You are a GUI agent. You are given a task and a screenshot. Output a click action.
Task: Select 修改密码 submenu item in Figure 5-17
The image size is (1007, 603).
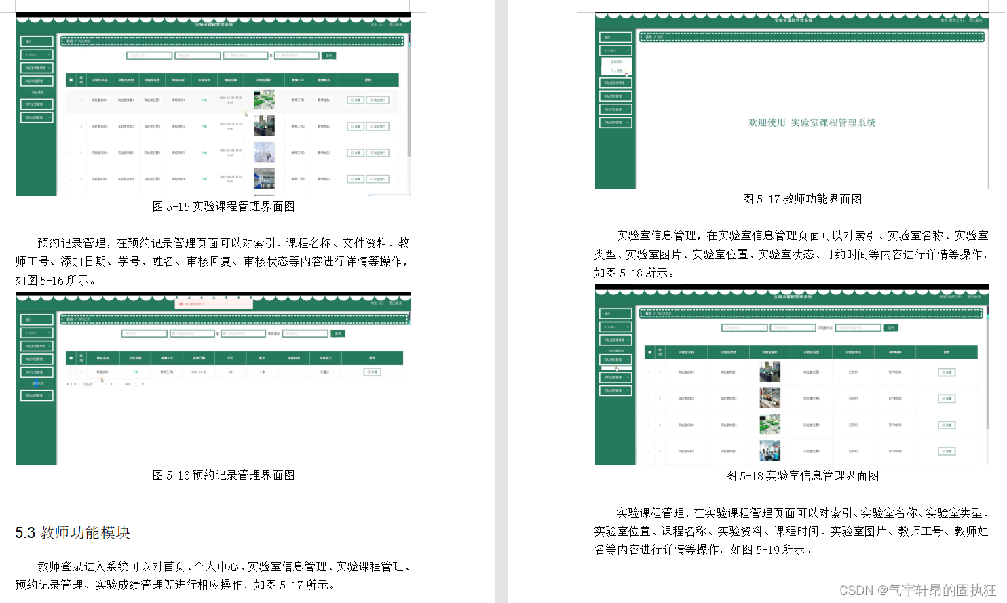tap(617, 62)
